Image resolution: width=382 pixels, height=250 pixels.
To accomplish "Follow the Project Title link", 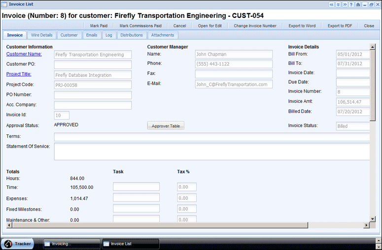I will point(19,74).
